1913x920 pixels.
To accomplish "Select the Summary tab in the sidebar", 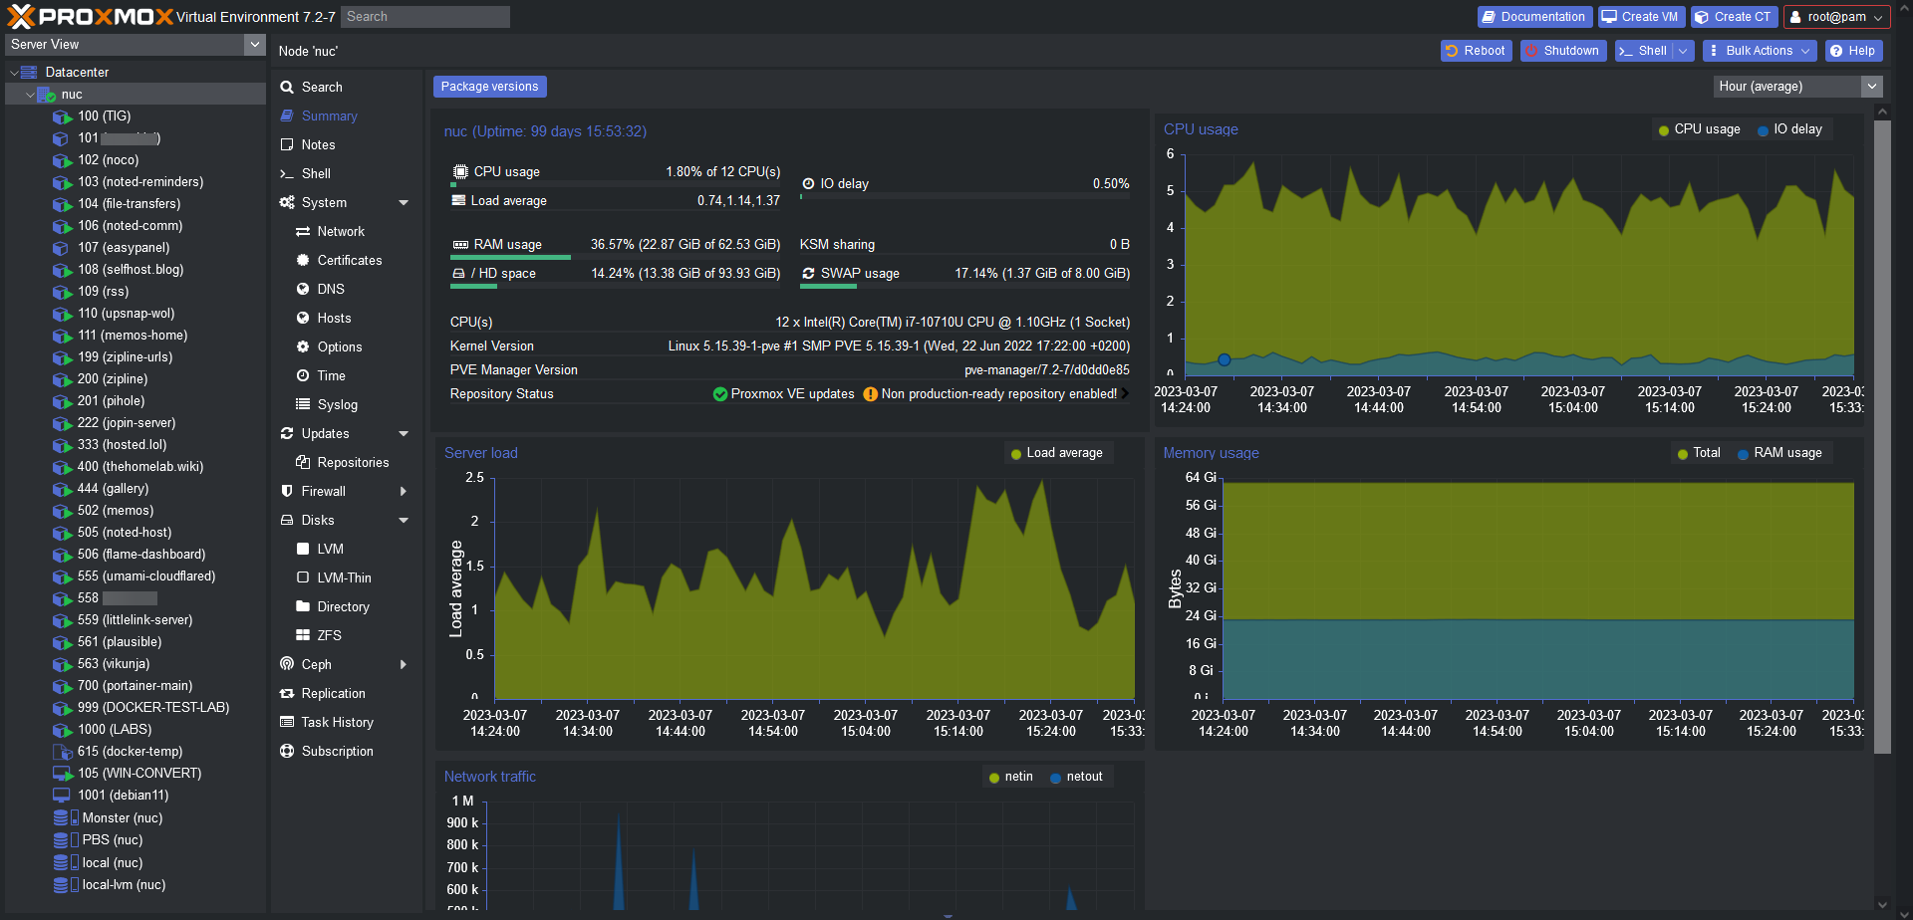I will [326, 115].
